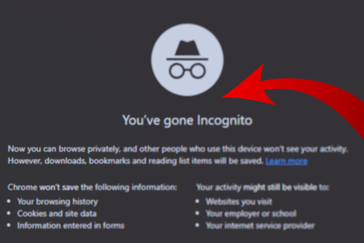Click the bullet before "Your browsing history"
364x243 pixels.
coord(10,201)
